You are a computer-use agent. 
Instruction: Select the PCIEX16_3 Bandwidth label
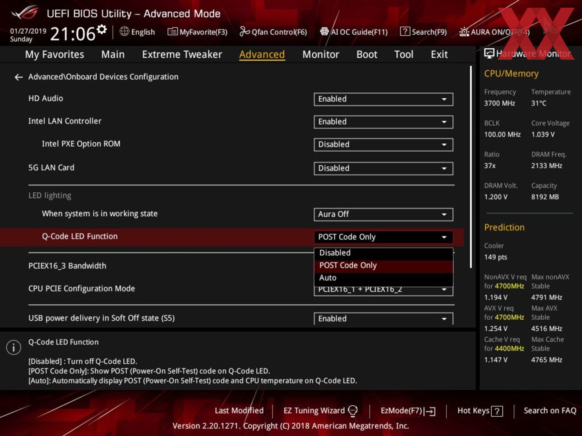click(67, 266)
